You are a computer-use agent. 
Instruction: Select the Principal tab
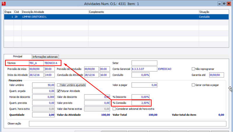pos(18,56)
